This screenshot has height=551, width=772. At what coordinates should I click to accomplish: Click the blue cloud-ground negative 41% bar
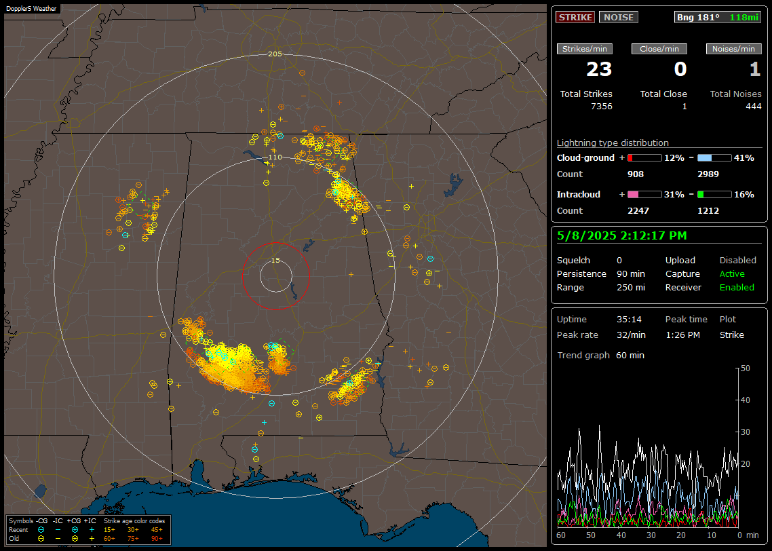pyautogui.click(x=714, y=158)
